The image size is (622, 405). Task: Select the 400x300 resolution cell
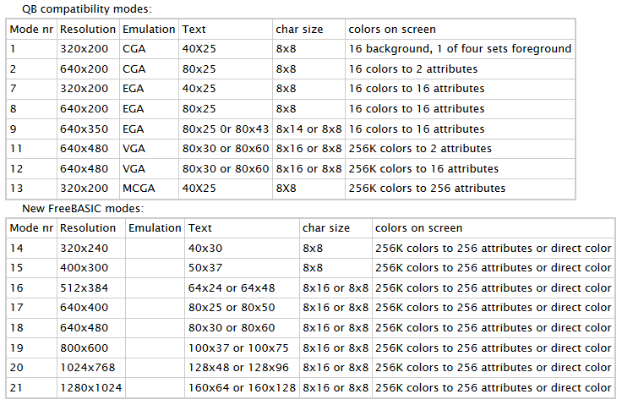pyautogui.click(x=85, y=268)
